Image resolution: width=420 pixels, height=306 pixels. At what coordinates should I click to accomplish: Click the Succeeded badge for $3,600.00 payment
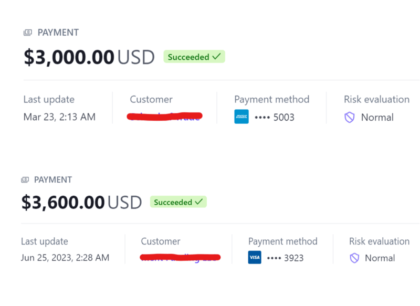(x=178, y=202)
